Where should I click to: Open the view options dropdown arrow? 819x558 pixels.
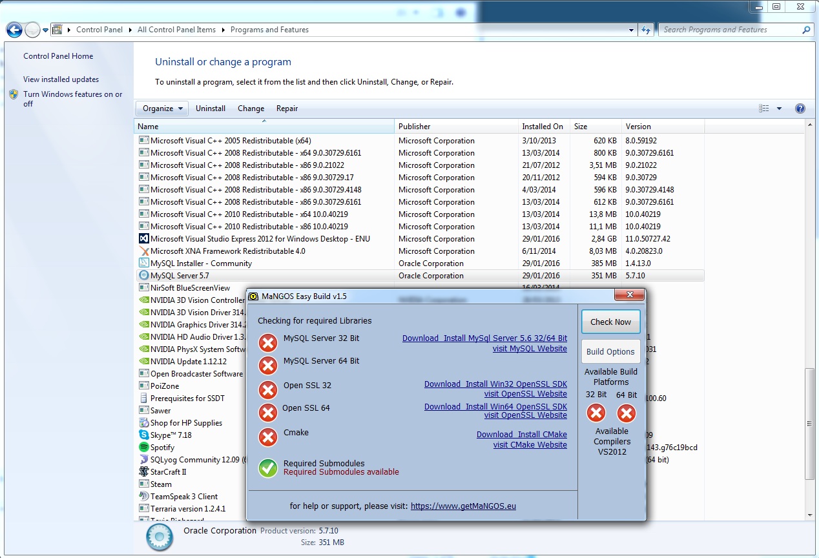(779, 108)
